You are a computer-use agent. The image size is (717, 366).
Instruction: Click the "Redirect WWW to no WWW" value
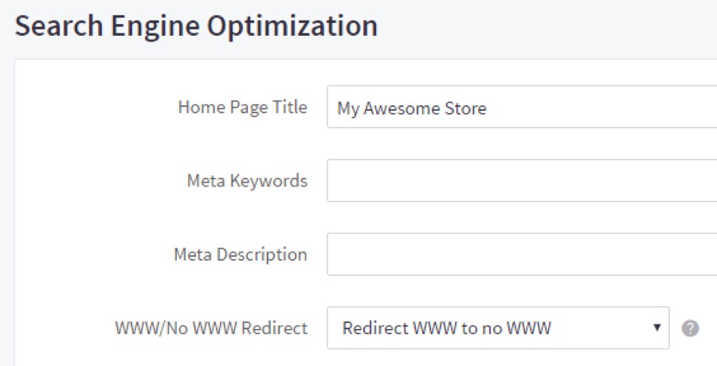(x=446, y=329)
